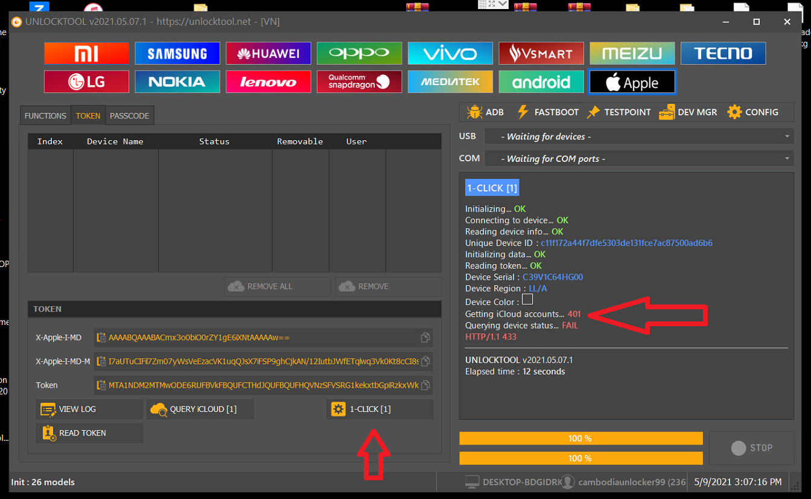Image resolution: width=811 pixels, height=499 pixels.
Task: Click the HTTP/1.1 433 error line
Action: pyautogui.click(x=491, y=336)
